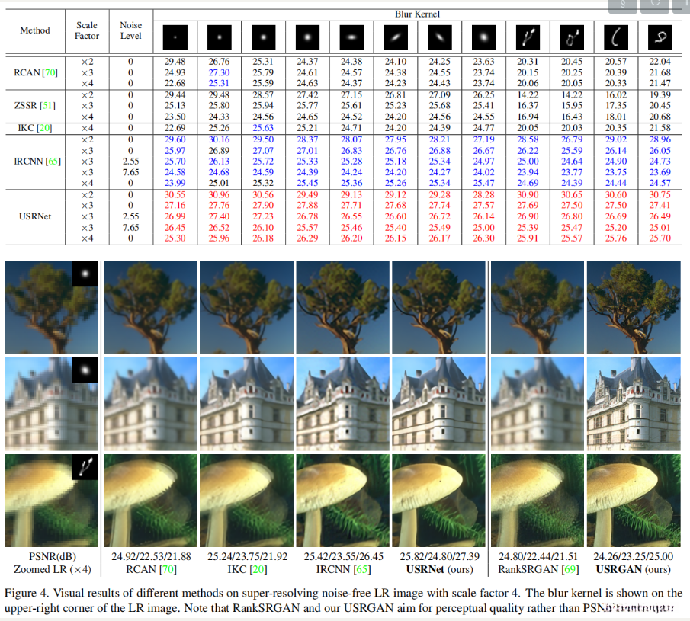The width and height of the screenshot is (690, 621).
Task: Click the USRGAN castle result image
Action: 634,404
